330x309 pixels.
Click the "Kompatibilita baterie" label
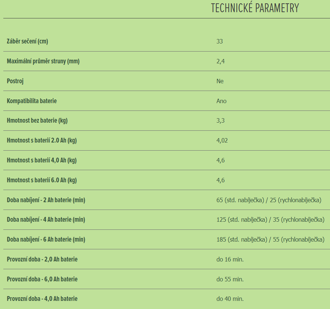coord(32,101)
